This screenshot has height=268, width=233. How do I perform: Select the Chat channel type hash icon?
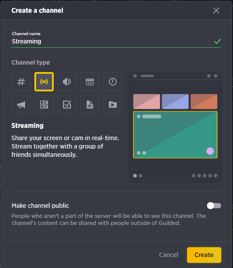point(21,82)
